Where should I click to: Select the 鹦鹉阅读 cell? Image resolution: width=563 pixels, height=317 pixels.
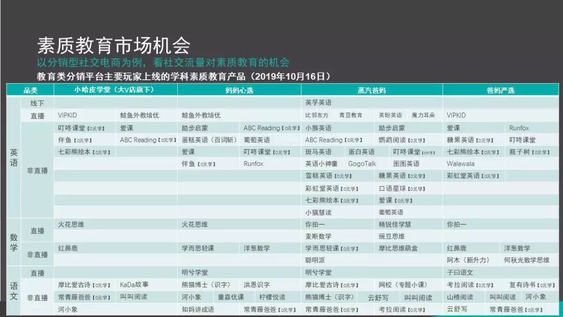click(402, 140)
